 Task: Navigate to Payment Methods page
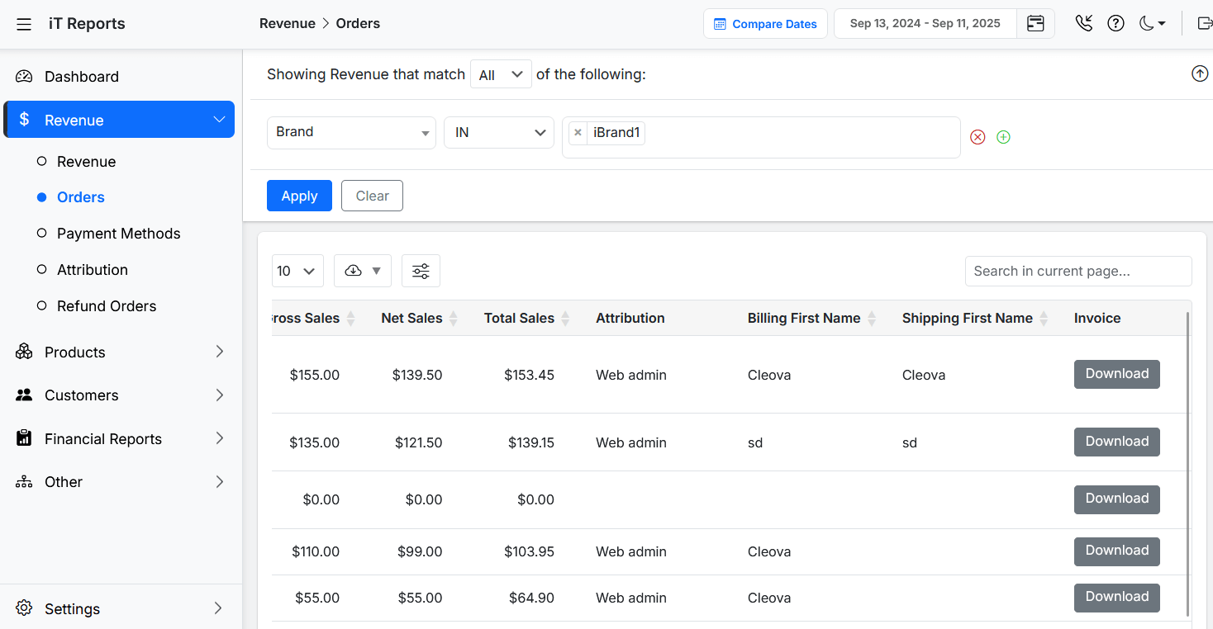[118, 233]
